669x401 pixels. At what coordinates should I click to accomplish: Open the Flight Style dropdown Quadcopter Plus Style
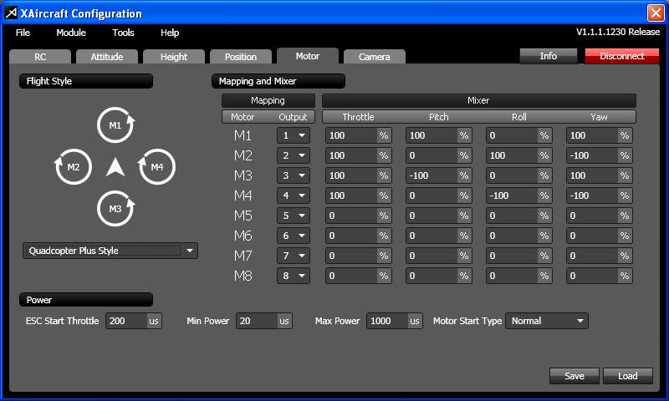click(110, 251)
